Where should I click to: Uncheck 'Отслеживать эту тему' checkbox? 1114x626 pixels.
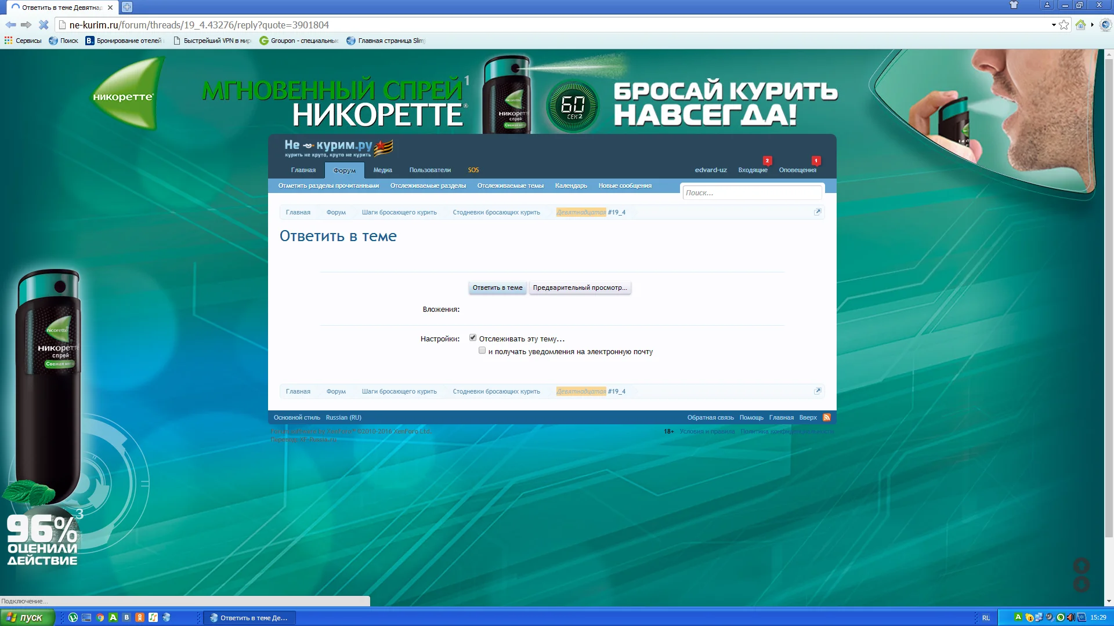[473, 338]
